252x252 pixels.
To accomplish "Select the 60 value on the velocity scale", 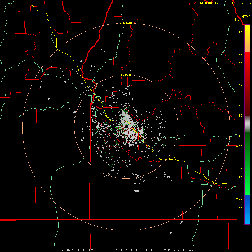I will (241, 64).
